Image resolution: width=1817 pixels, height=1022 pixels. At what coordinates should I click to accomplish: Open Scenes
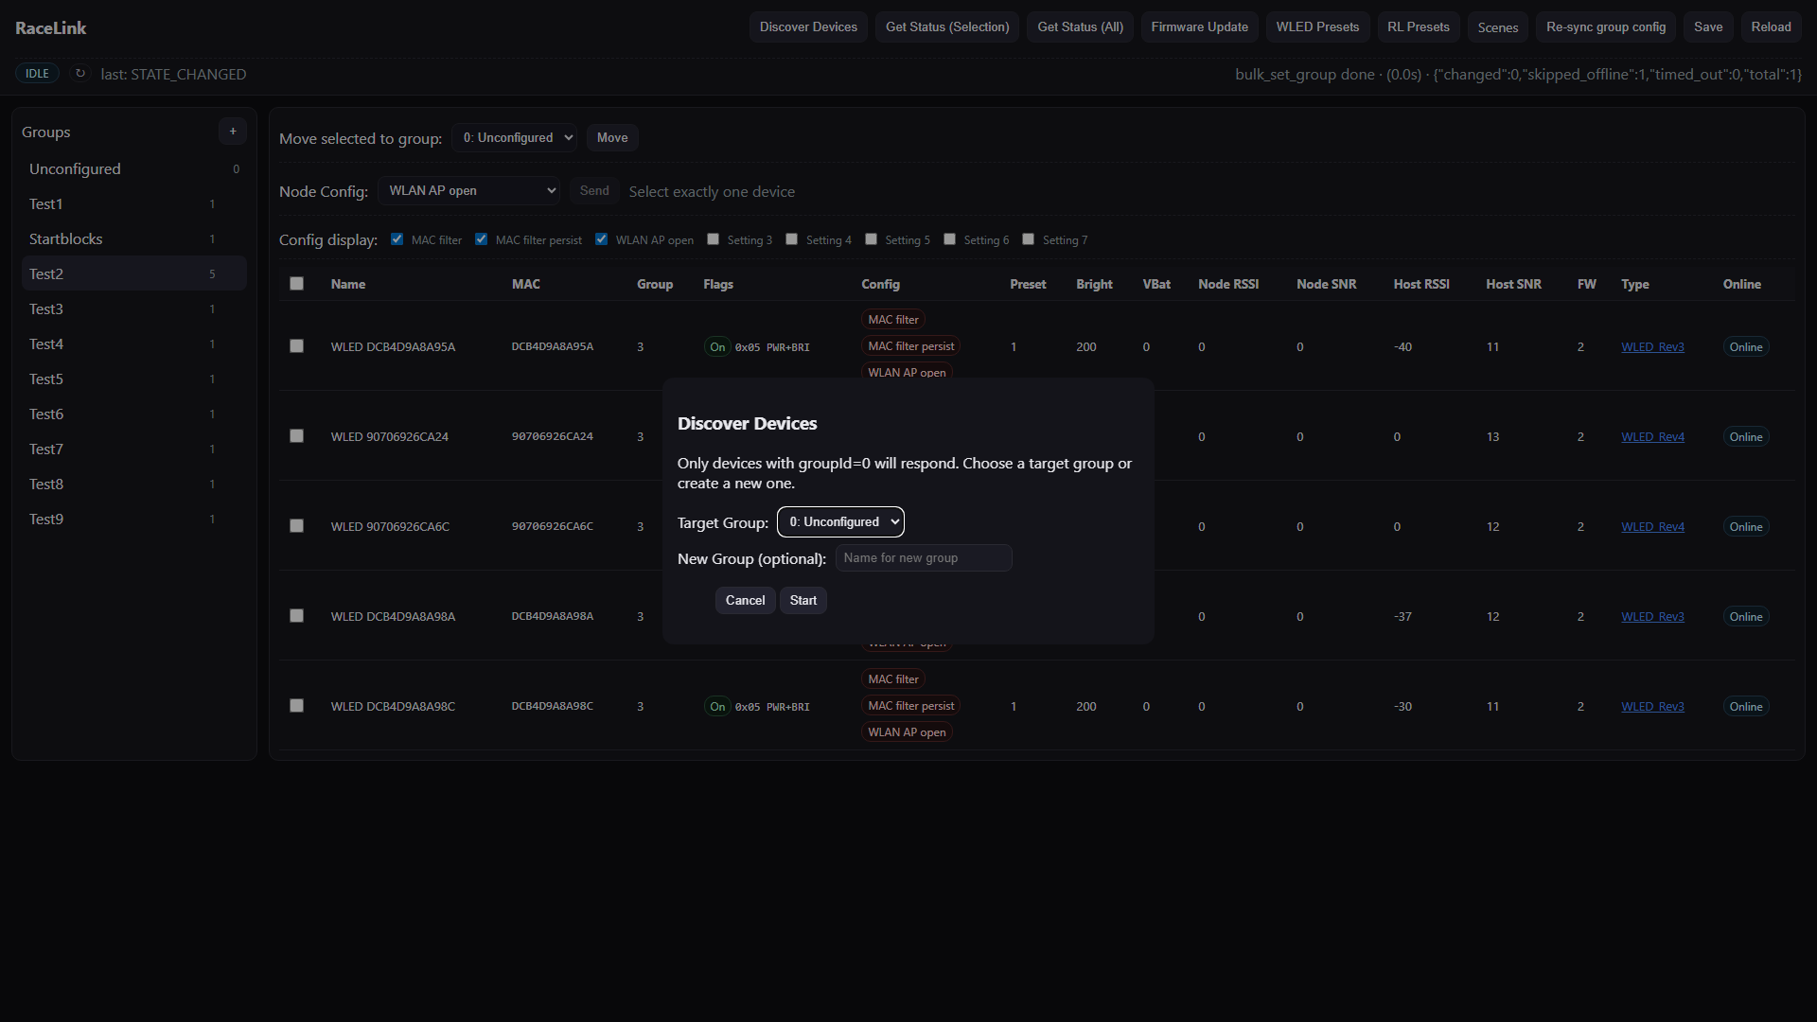pyautogui.click(x=1498, y=27)
